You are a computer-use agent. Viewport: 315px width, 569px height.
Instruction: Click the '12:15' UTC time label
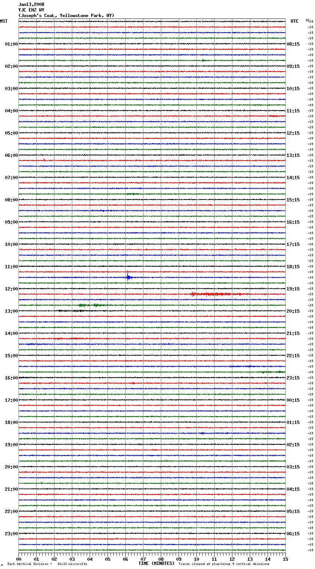[x=293, y=133]
